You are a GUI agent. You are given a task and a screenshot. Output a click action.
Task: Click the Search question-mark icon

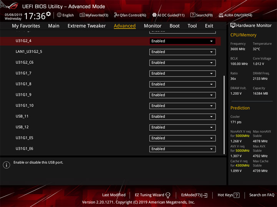(x=193, y=15)
